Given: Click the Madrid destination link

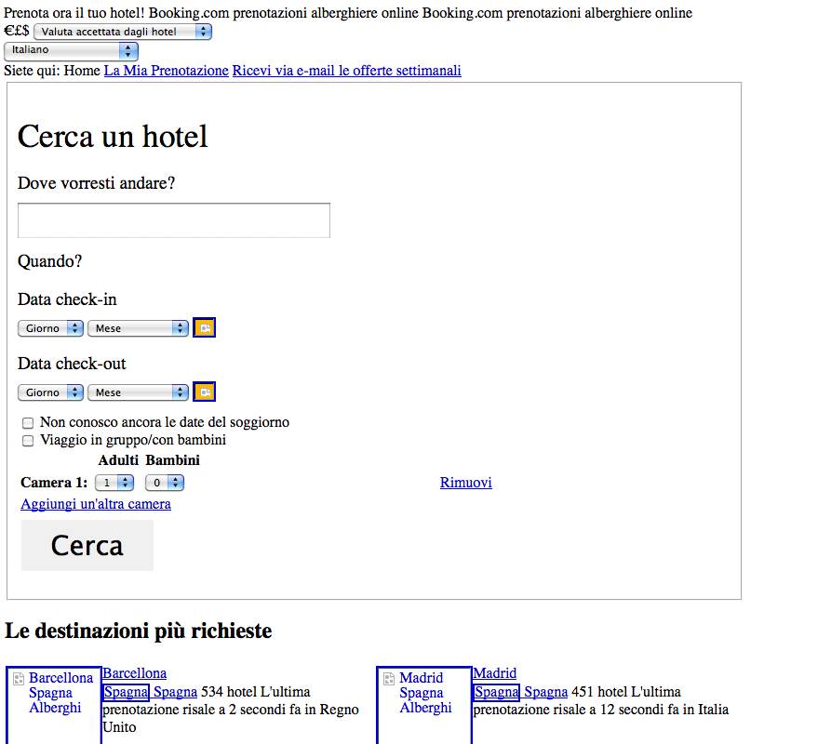Looking at the screenshot, I should pos(494,673).
